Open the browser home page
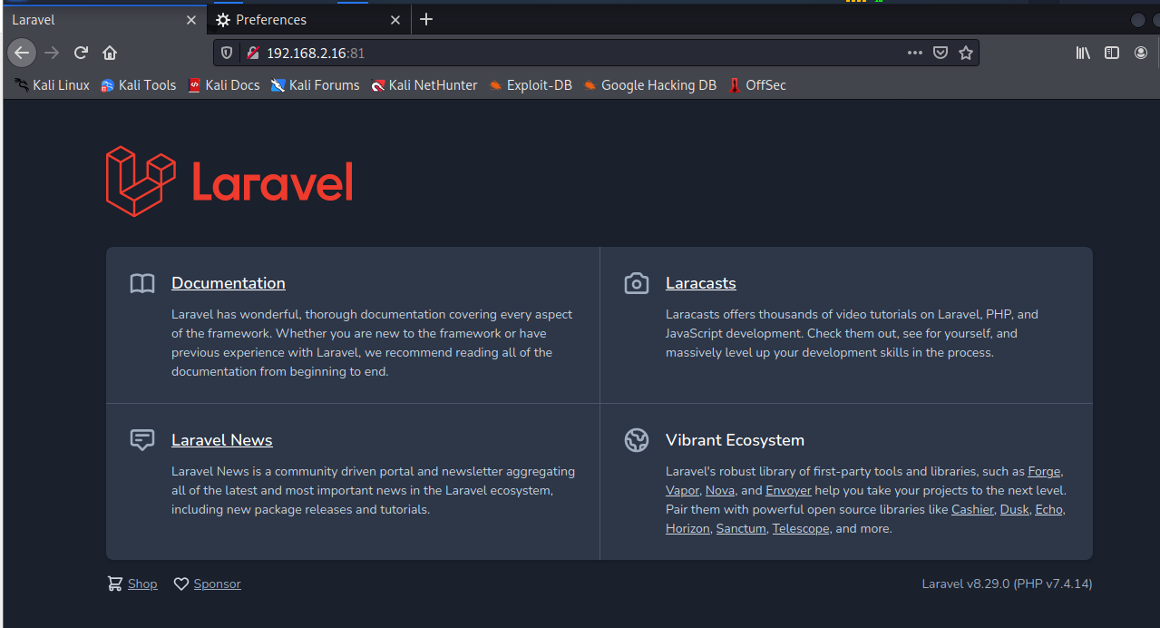Screen dimensions: 1160x628 pos(110,53)
